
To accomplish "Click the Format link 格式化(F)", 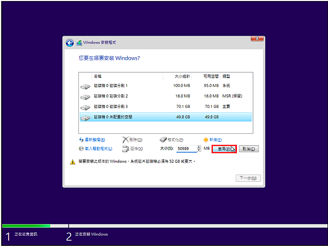I will pyautogui.click(x=176, y=140).
